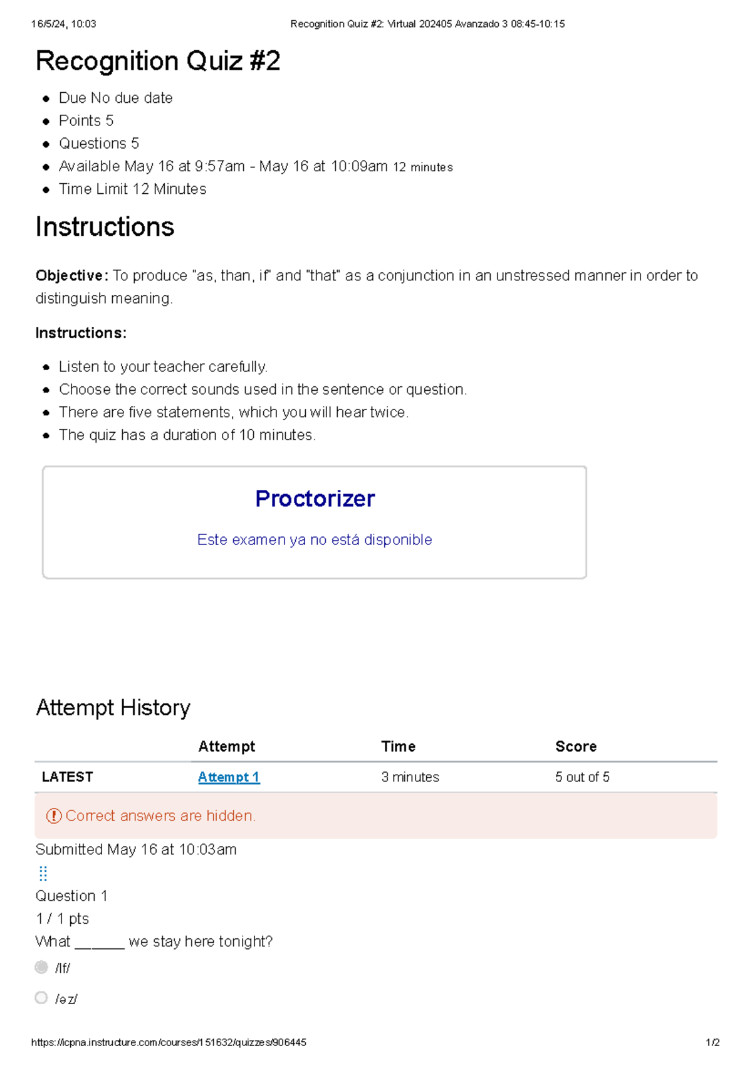Click the Question 1 label
752x1065 pixels.
pyautogui.click(x=71, y=896)
